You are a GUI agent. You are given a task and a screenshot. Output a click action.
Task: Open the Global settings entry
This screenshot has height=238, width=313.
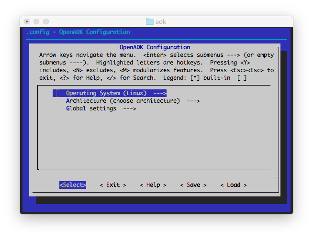point(91,108)
